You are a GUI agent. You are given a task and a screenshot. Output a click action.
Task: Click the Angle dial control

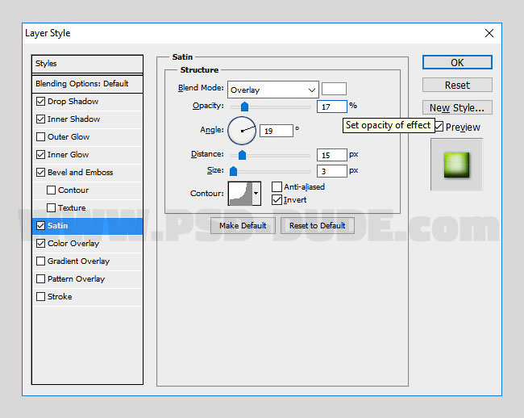pos(242,131)
